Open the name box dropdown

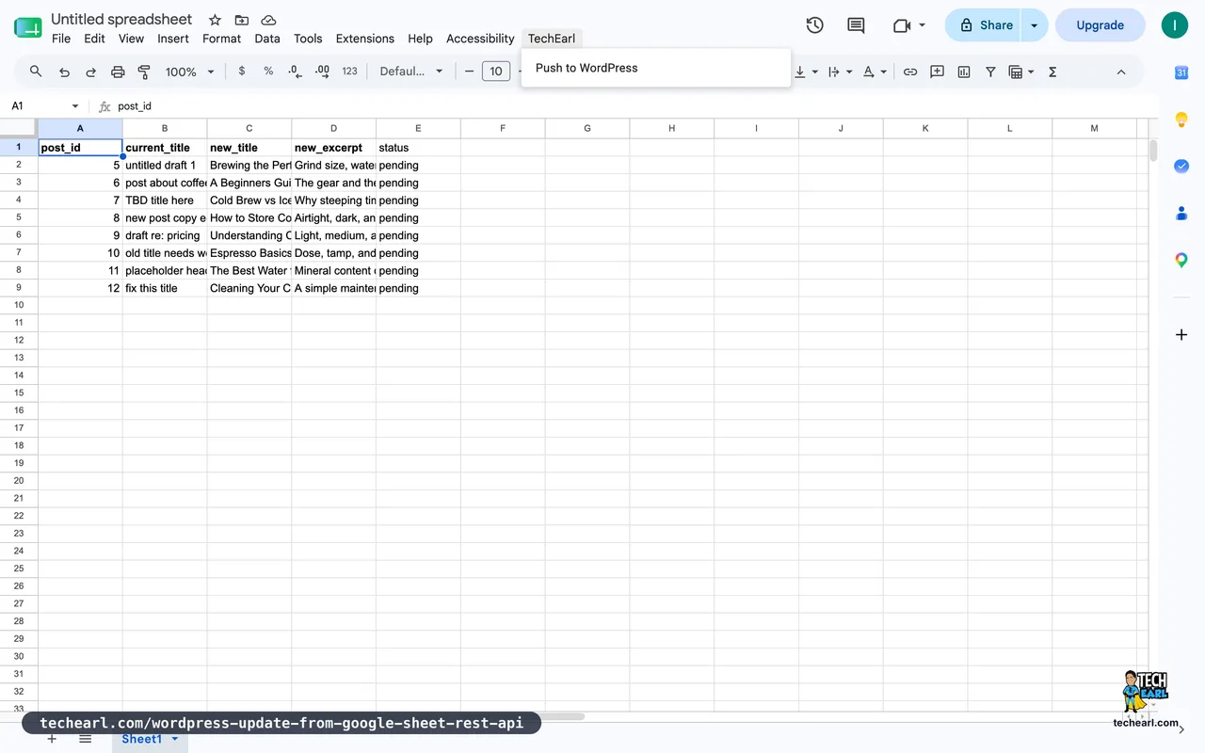75,106
